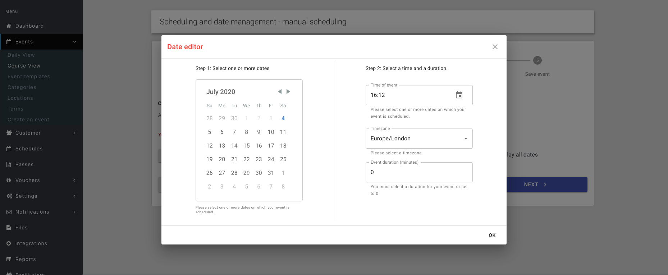Click the Vouchers gift icon
The width and height of the screenshot is (668, 275).
pyautogui.click(x=9, y=180)
